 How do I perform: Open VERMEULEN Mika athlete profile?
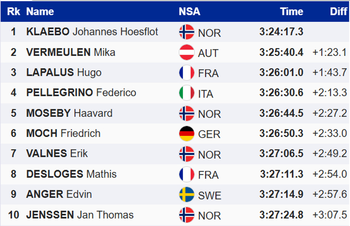pyautogui.click(x=71, y=52)
